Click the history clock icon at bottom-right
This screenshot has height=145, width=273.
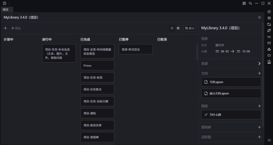point(269,140)
